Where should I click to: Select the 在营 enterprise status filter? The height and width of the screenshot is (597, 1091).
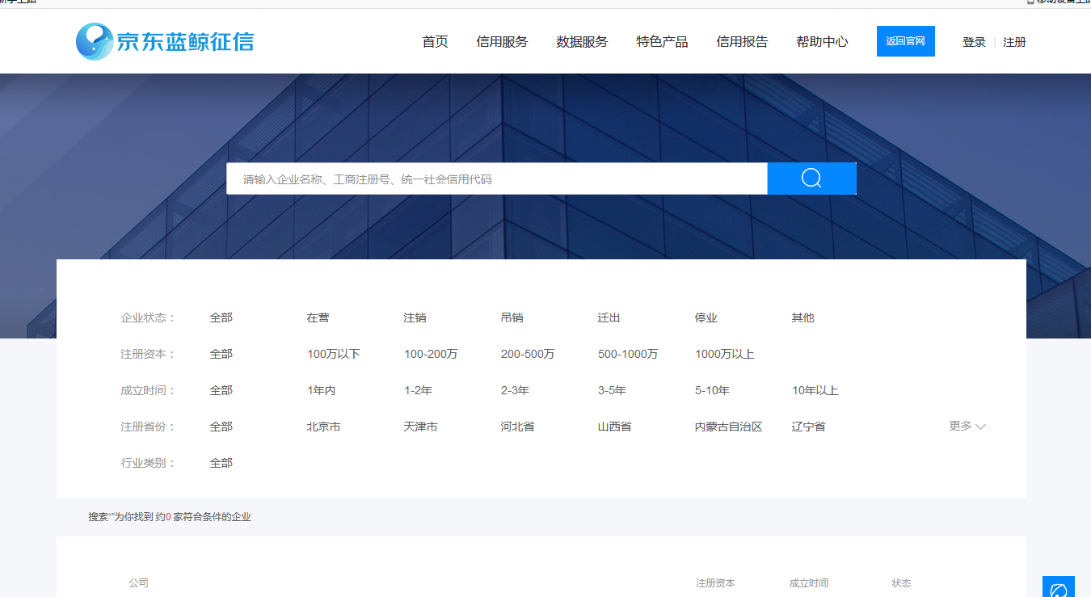317,317
